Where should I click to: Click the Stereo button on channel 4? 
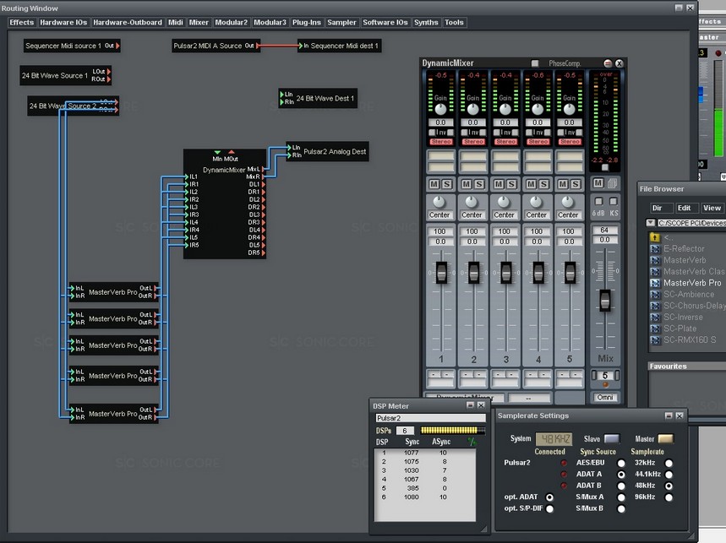[x=538, y=142]
